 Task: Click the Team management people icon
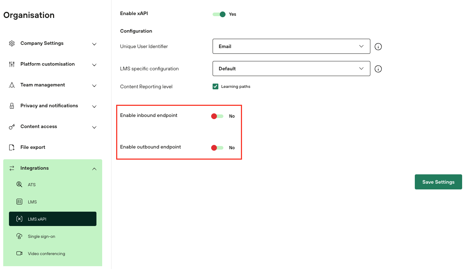point(12,85)
